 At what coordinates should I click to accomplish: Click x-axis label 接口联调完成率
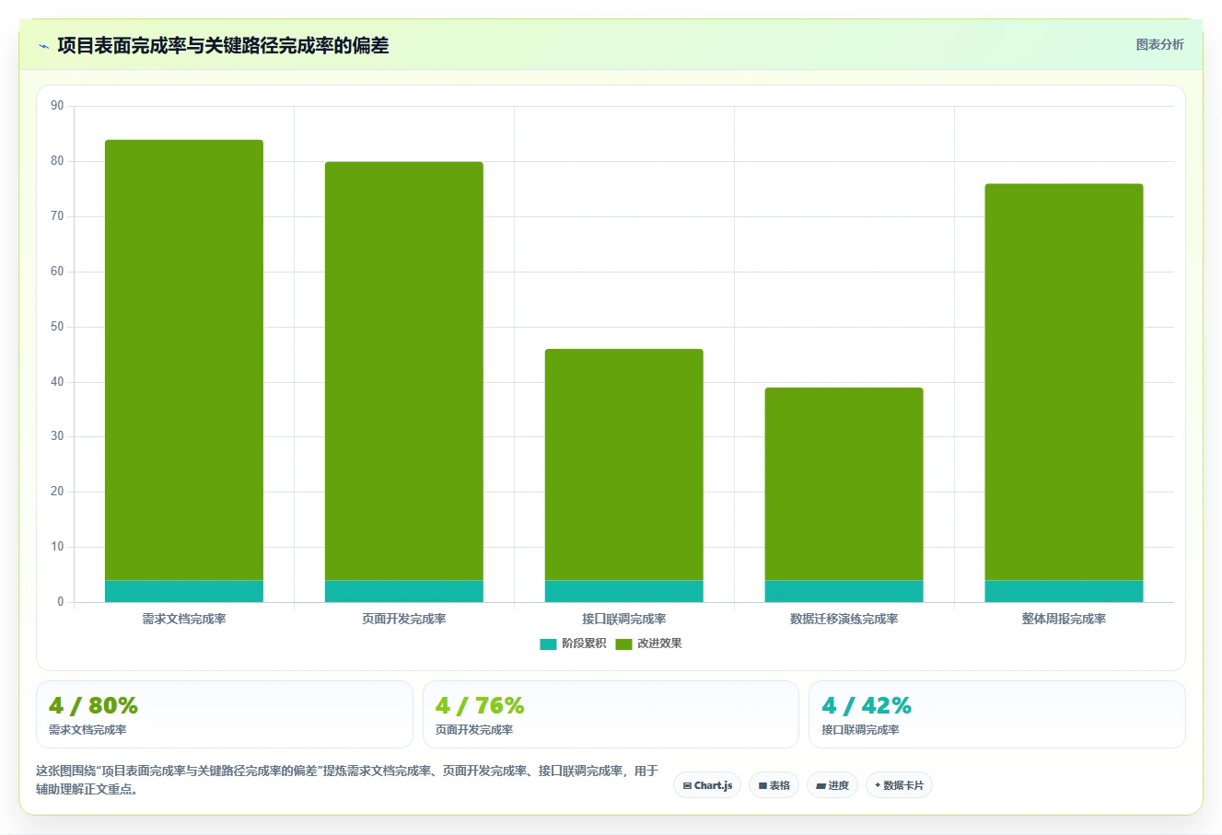[624, 620]
